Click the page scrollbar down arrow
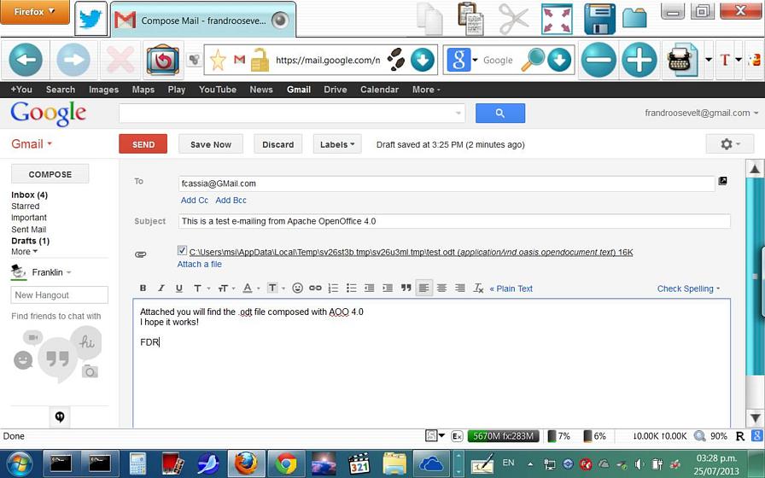The width and height of the screenshot is (765, 478). [x=755, y=418]
